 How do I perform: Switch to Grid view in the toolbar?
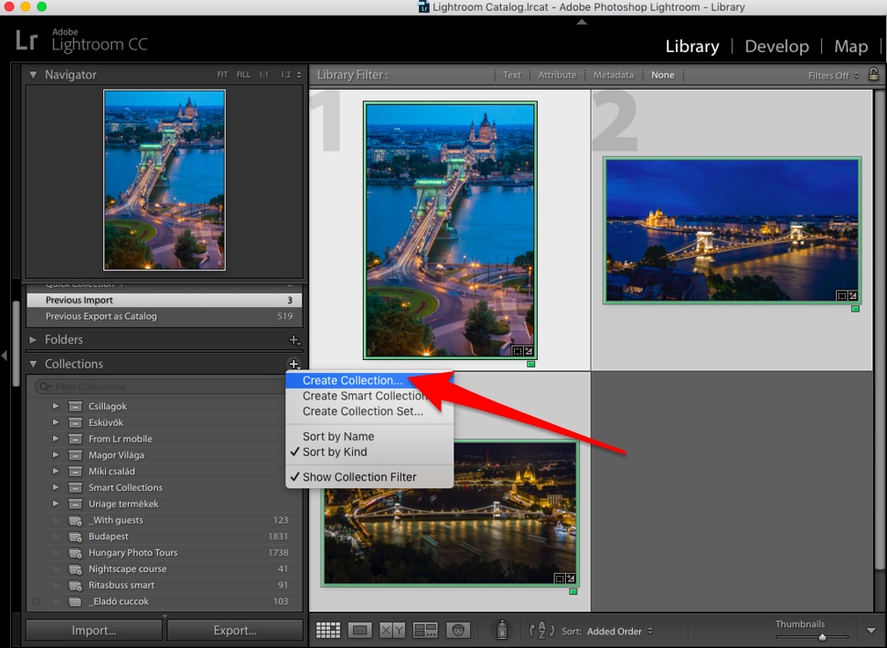click(x=328, y=630)
